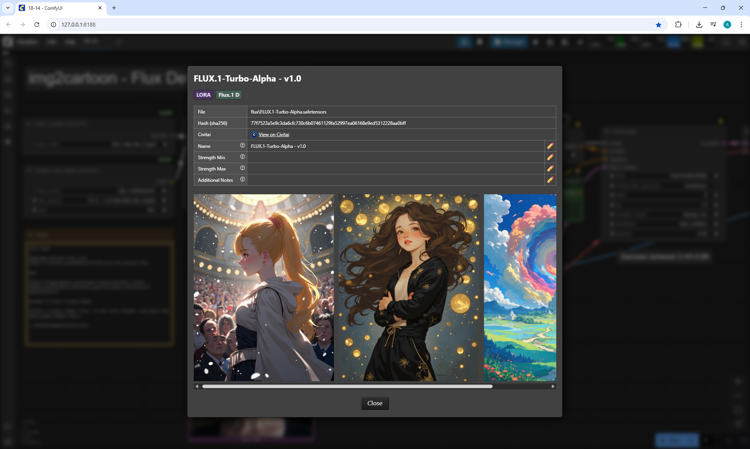750x449 pixels.
Task: Click help icon next to Name
Action: 242,146
